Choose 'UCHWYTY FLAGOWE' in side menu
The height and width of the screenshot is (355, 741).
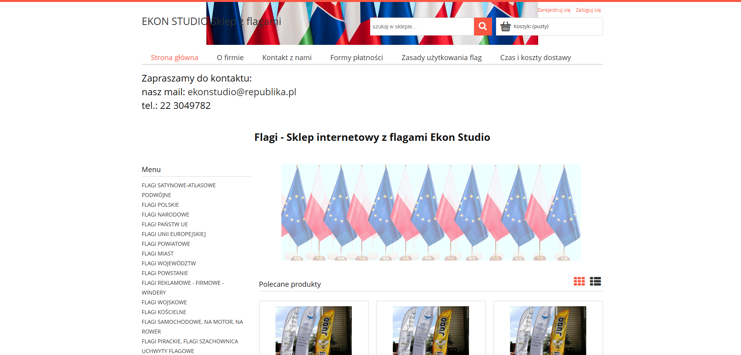(x=168, y=351)
